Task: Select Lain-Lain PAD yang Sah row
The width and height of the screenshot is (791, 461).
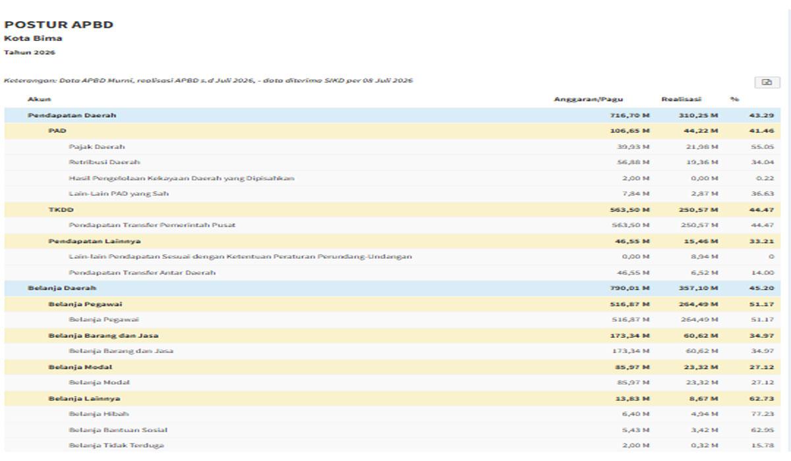Action: pos(393,194)
